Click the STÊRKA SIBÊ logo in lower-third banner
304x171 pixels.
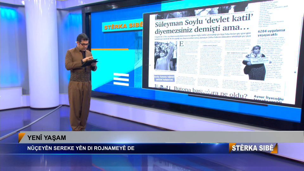[x=253, y=148]
